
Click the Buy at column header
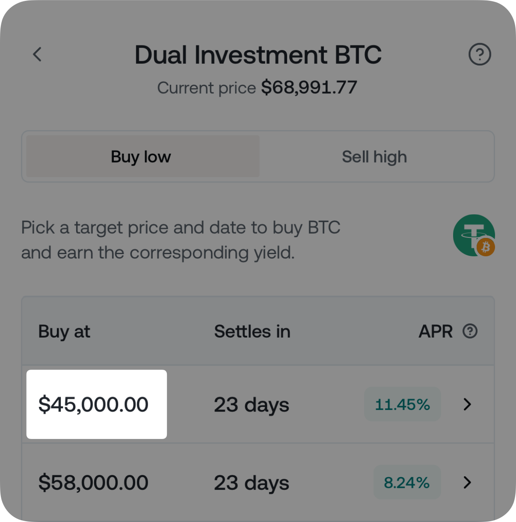click(x=64, y=332)
